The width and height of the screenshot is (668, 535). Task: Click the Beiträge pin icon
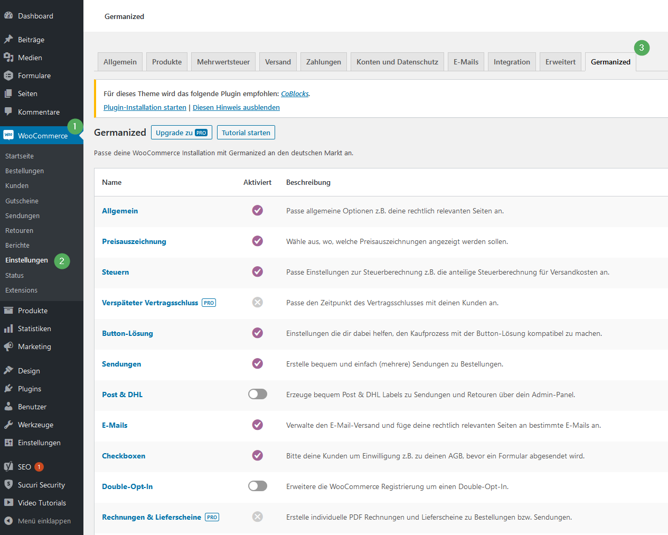point(8,40)
